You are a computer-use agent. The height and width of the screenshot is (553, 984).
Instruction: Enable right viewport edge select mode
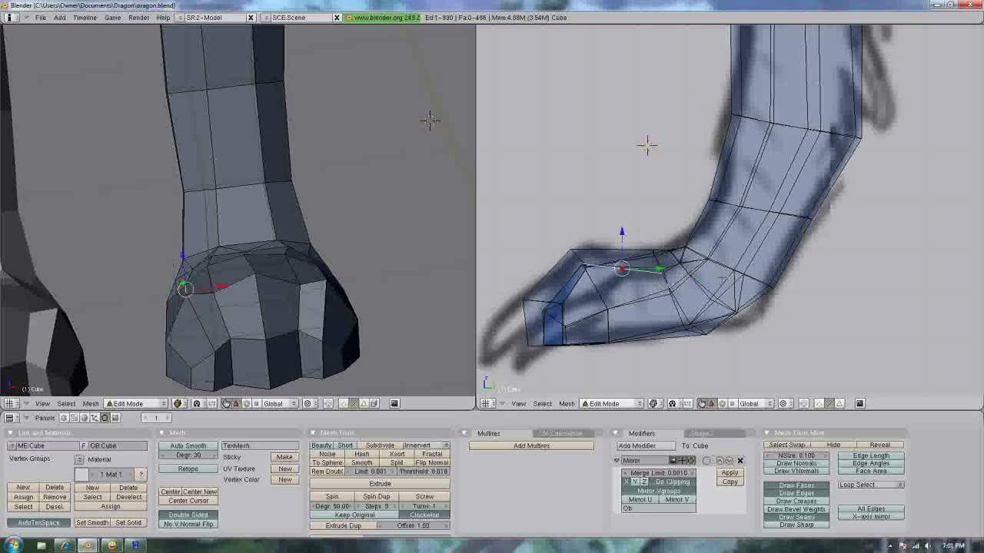(x=829, y=403)
